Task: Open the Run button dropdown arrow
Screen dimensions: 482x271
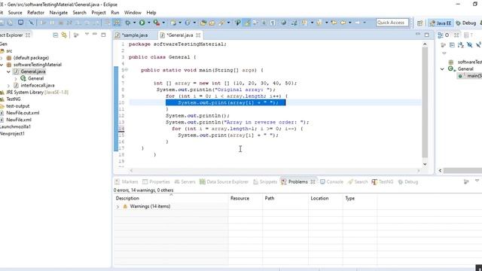Action: click(149, 23)
